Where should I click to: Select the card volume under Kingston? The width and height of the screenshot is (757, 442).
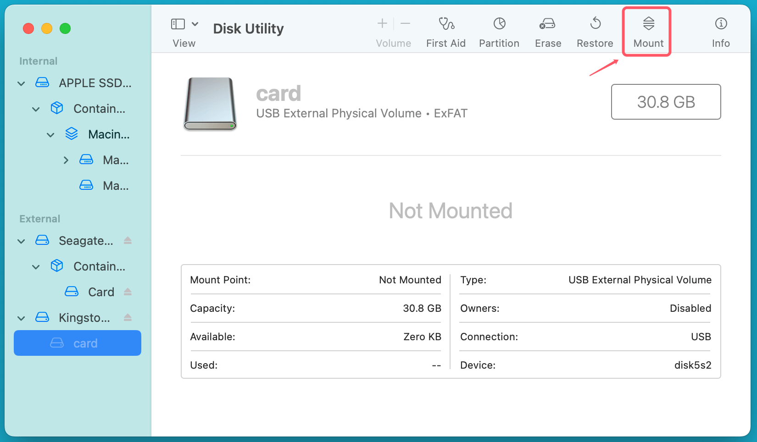point(85,343)
